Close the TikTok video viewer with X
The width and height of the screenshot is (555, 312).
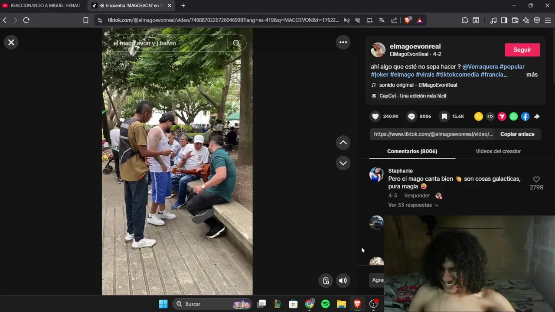click(x=11, y=42)
